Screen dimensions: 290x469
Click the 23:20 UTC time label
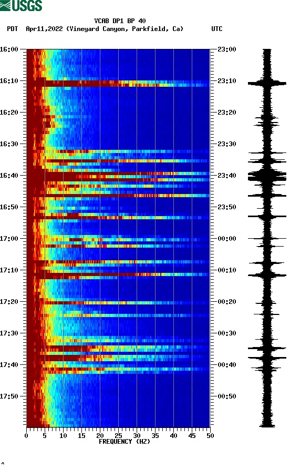226,113
